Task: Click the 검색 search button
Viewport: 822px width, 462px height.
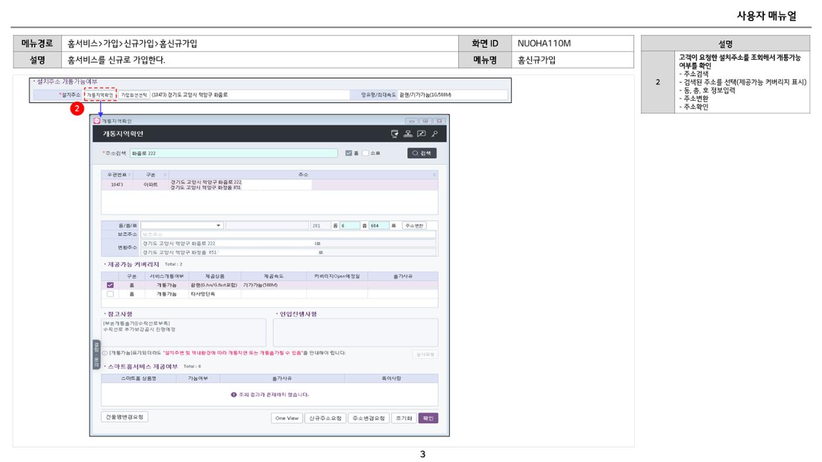Action: [x=422, y=154]
